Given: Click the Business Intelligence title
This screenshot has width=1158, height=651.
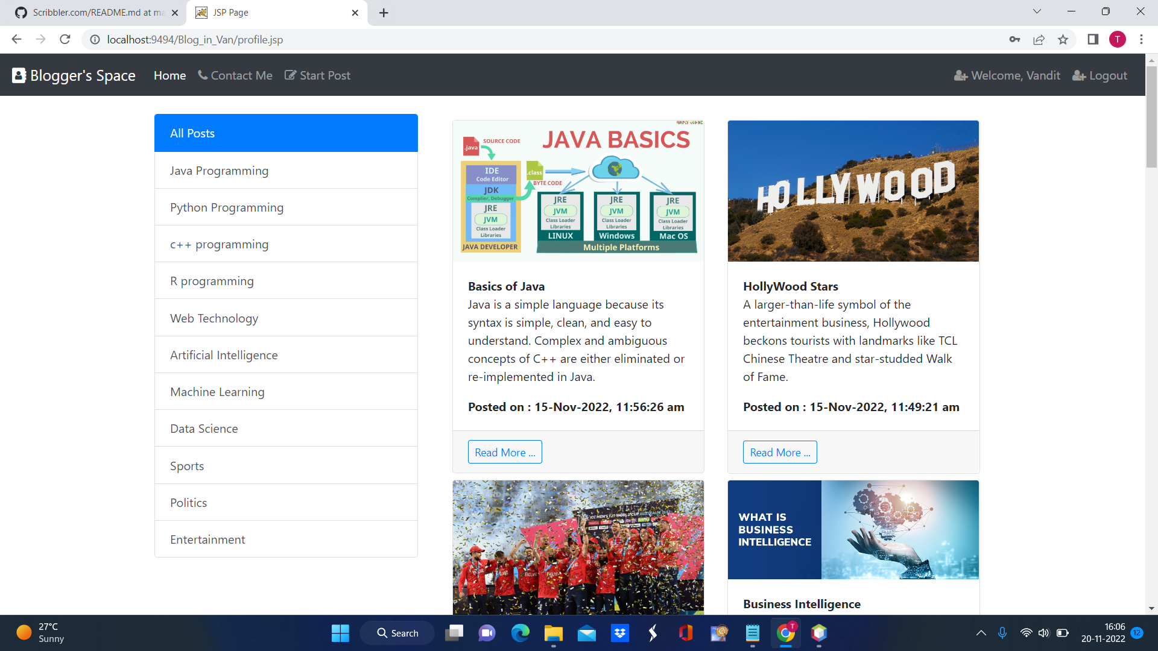Looking at the screenshot, I should tap(802, 604).
